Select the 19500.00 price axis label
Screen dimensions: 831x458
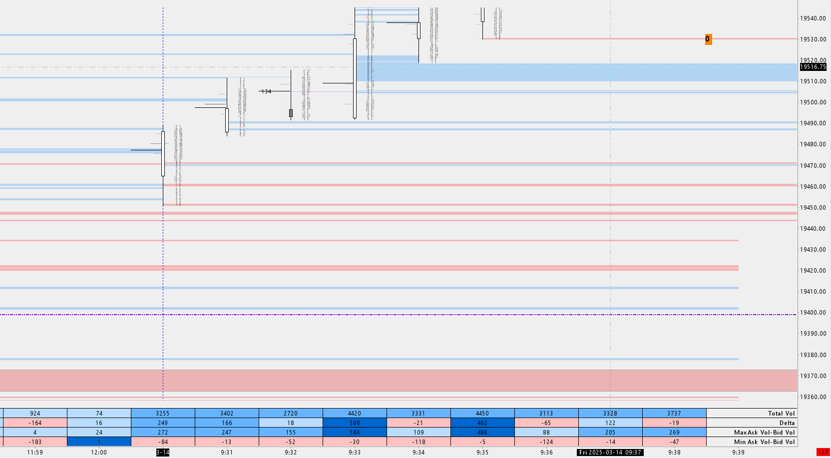813,102
